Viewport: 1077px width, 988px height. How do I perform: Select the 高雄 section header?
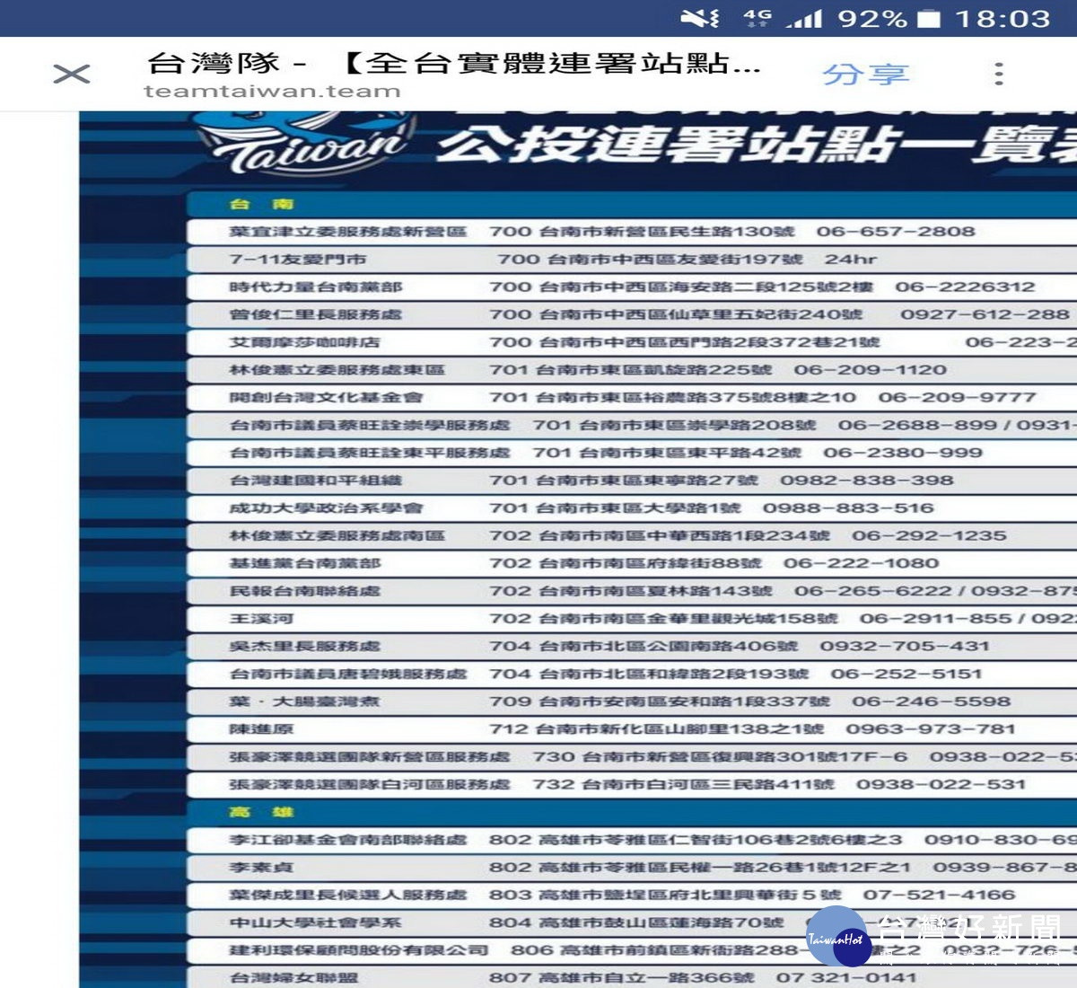pyautogui.click(x=261, y=812)
